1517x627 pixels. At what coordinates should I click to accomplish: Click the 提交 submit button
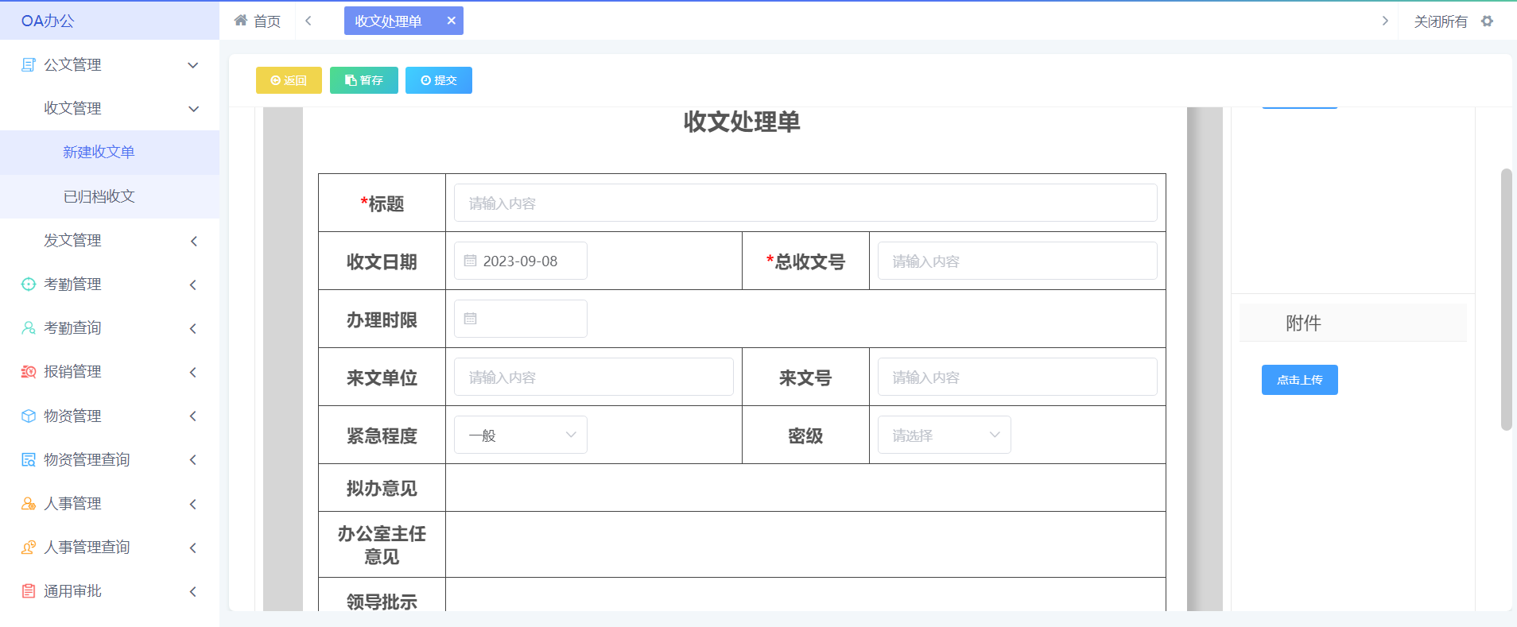[x=439, y=80]
